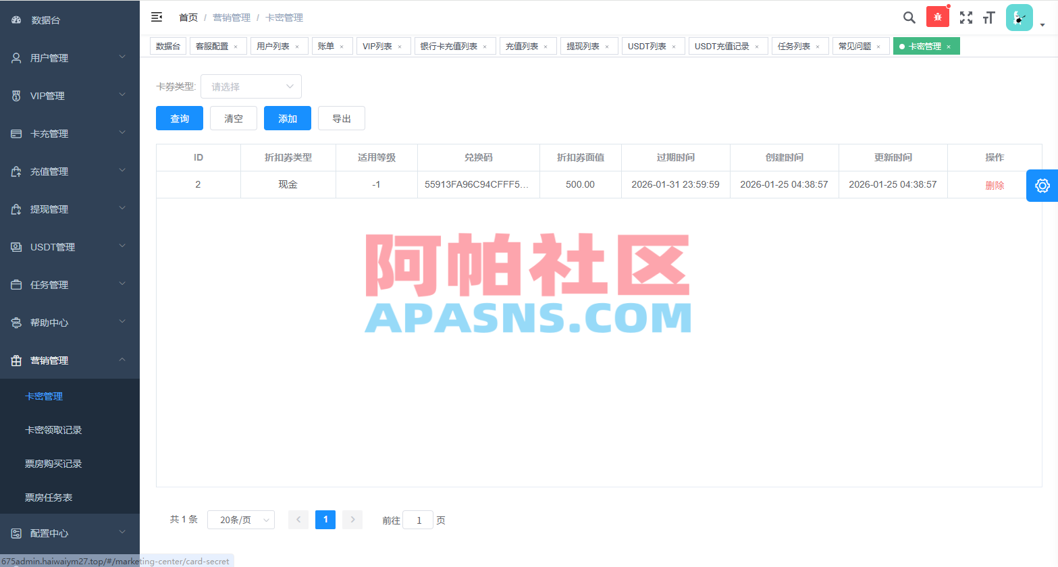The width and height of the screenshot is (1058, 567).
Task: Open the 20条/页 page size dropdown
Action: click(241, 520)
